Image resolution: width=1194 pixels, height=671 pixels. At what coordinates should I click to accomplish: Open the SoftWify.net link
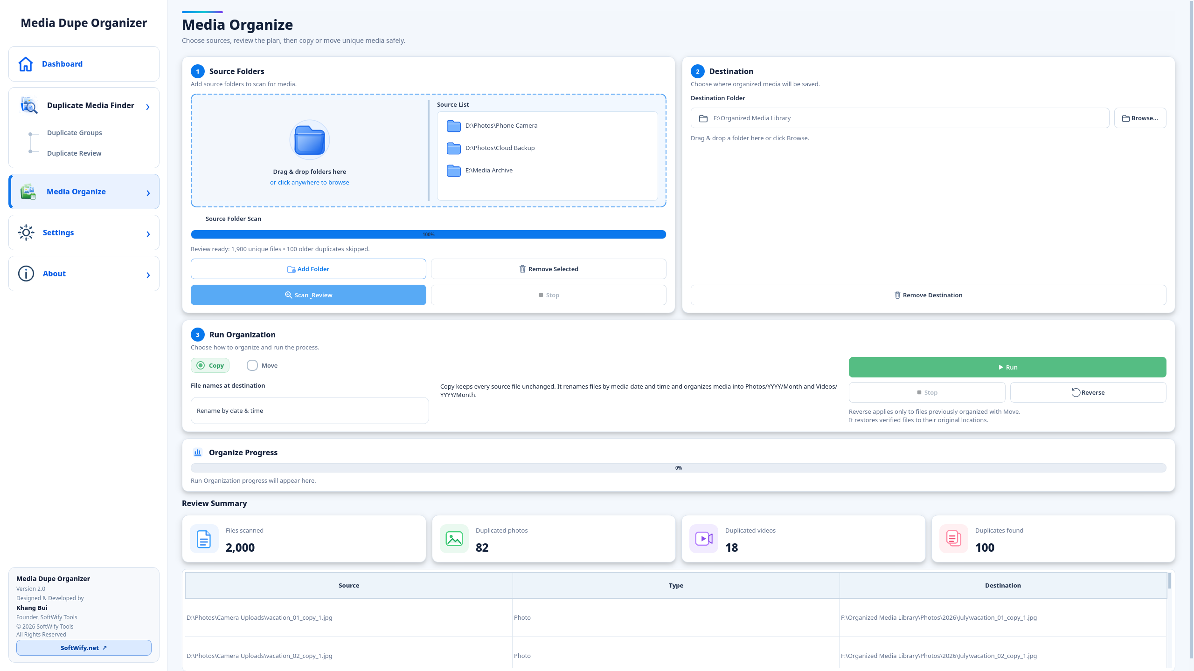click(84, 648)
